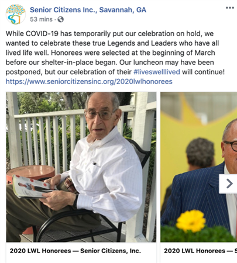Open the #liveswelllived hashtag

(x=157, y=72)
